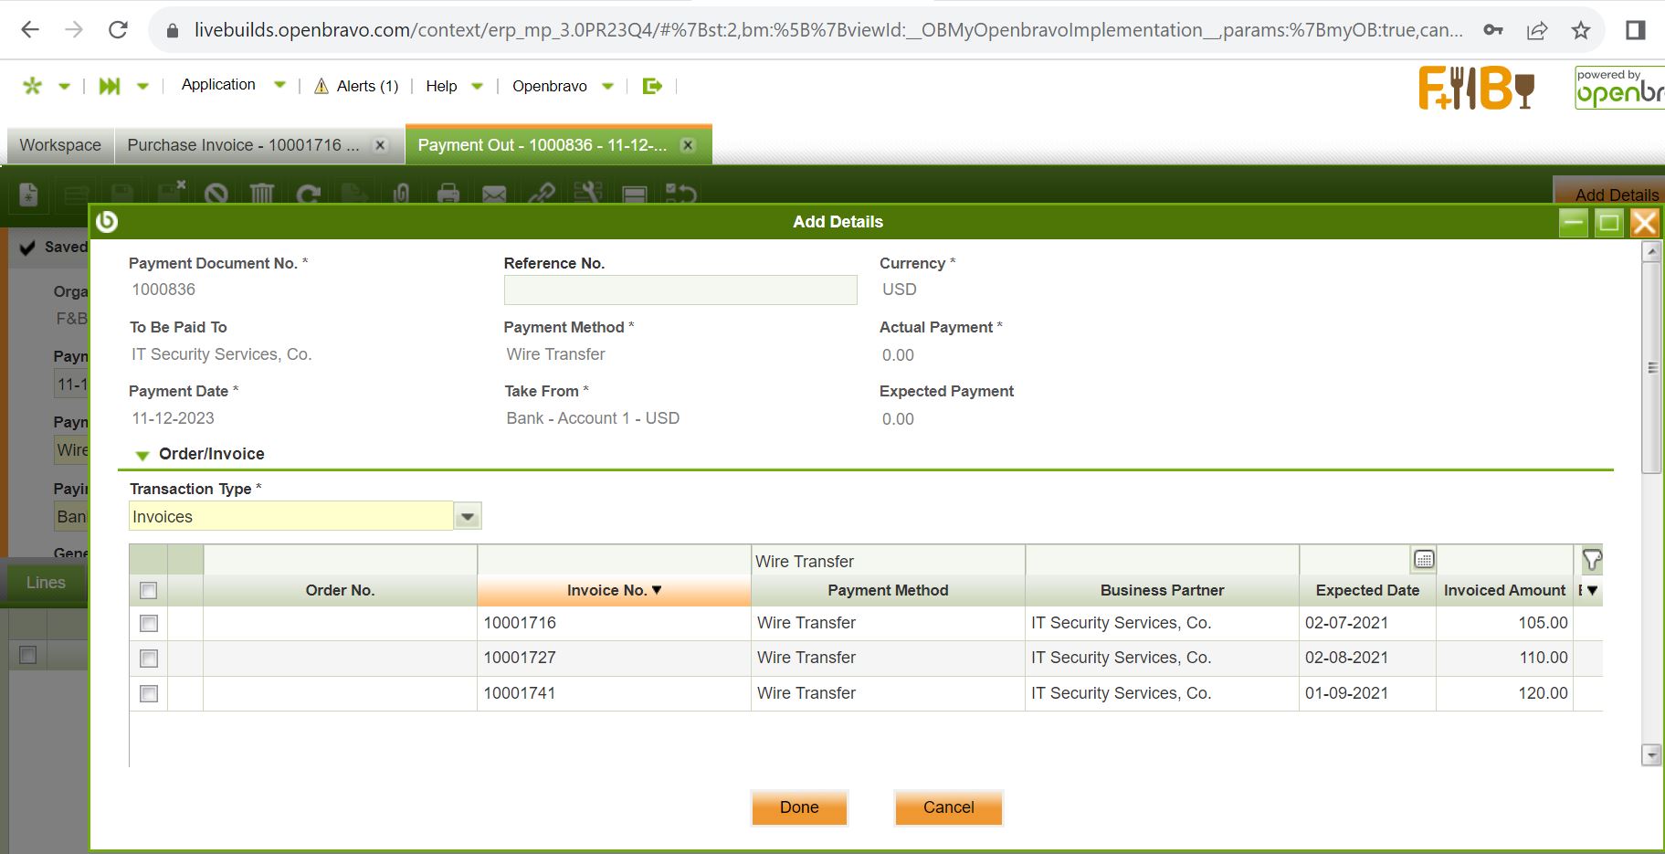
Task: Open the Transaction Type dropdown
Action: 468,517
